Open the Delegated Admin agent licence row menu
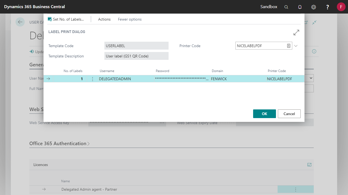 [296, 190]
